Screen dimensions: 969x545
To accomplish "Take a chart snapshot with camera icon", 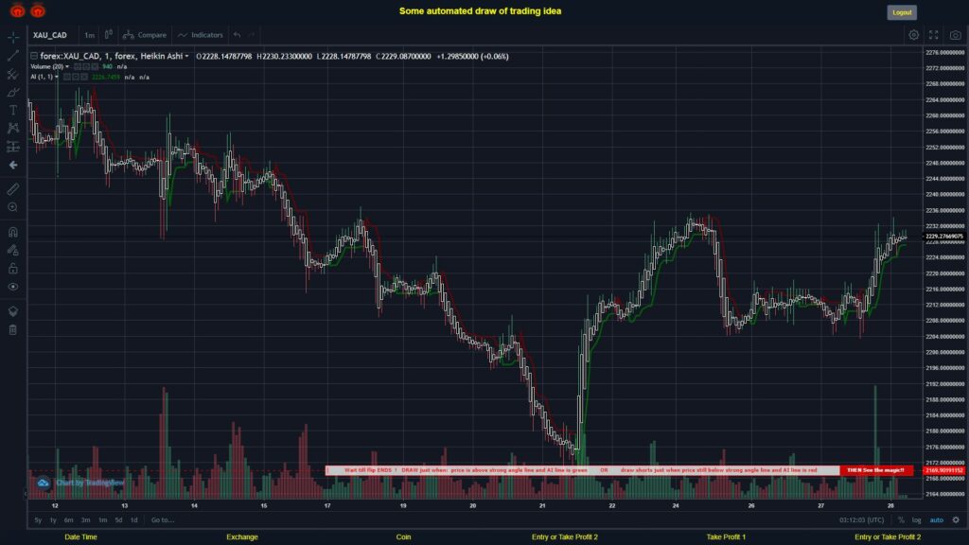I will [956, 35].
